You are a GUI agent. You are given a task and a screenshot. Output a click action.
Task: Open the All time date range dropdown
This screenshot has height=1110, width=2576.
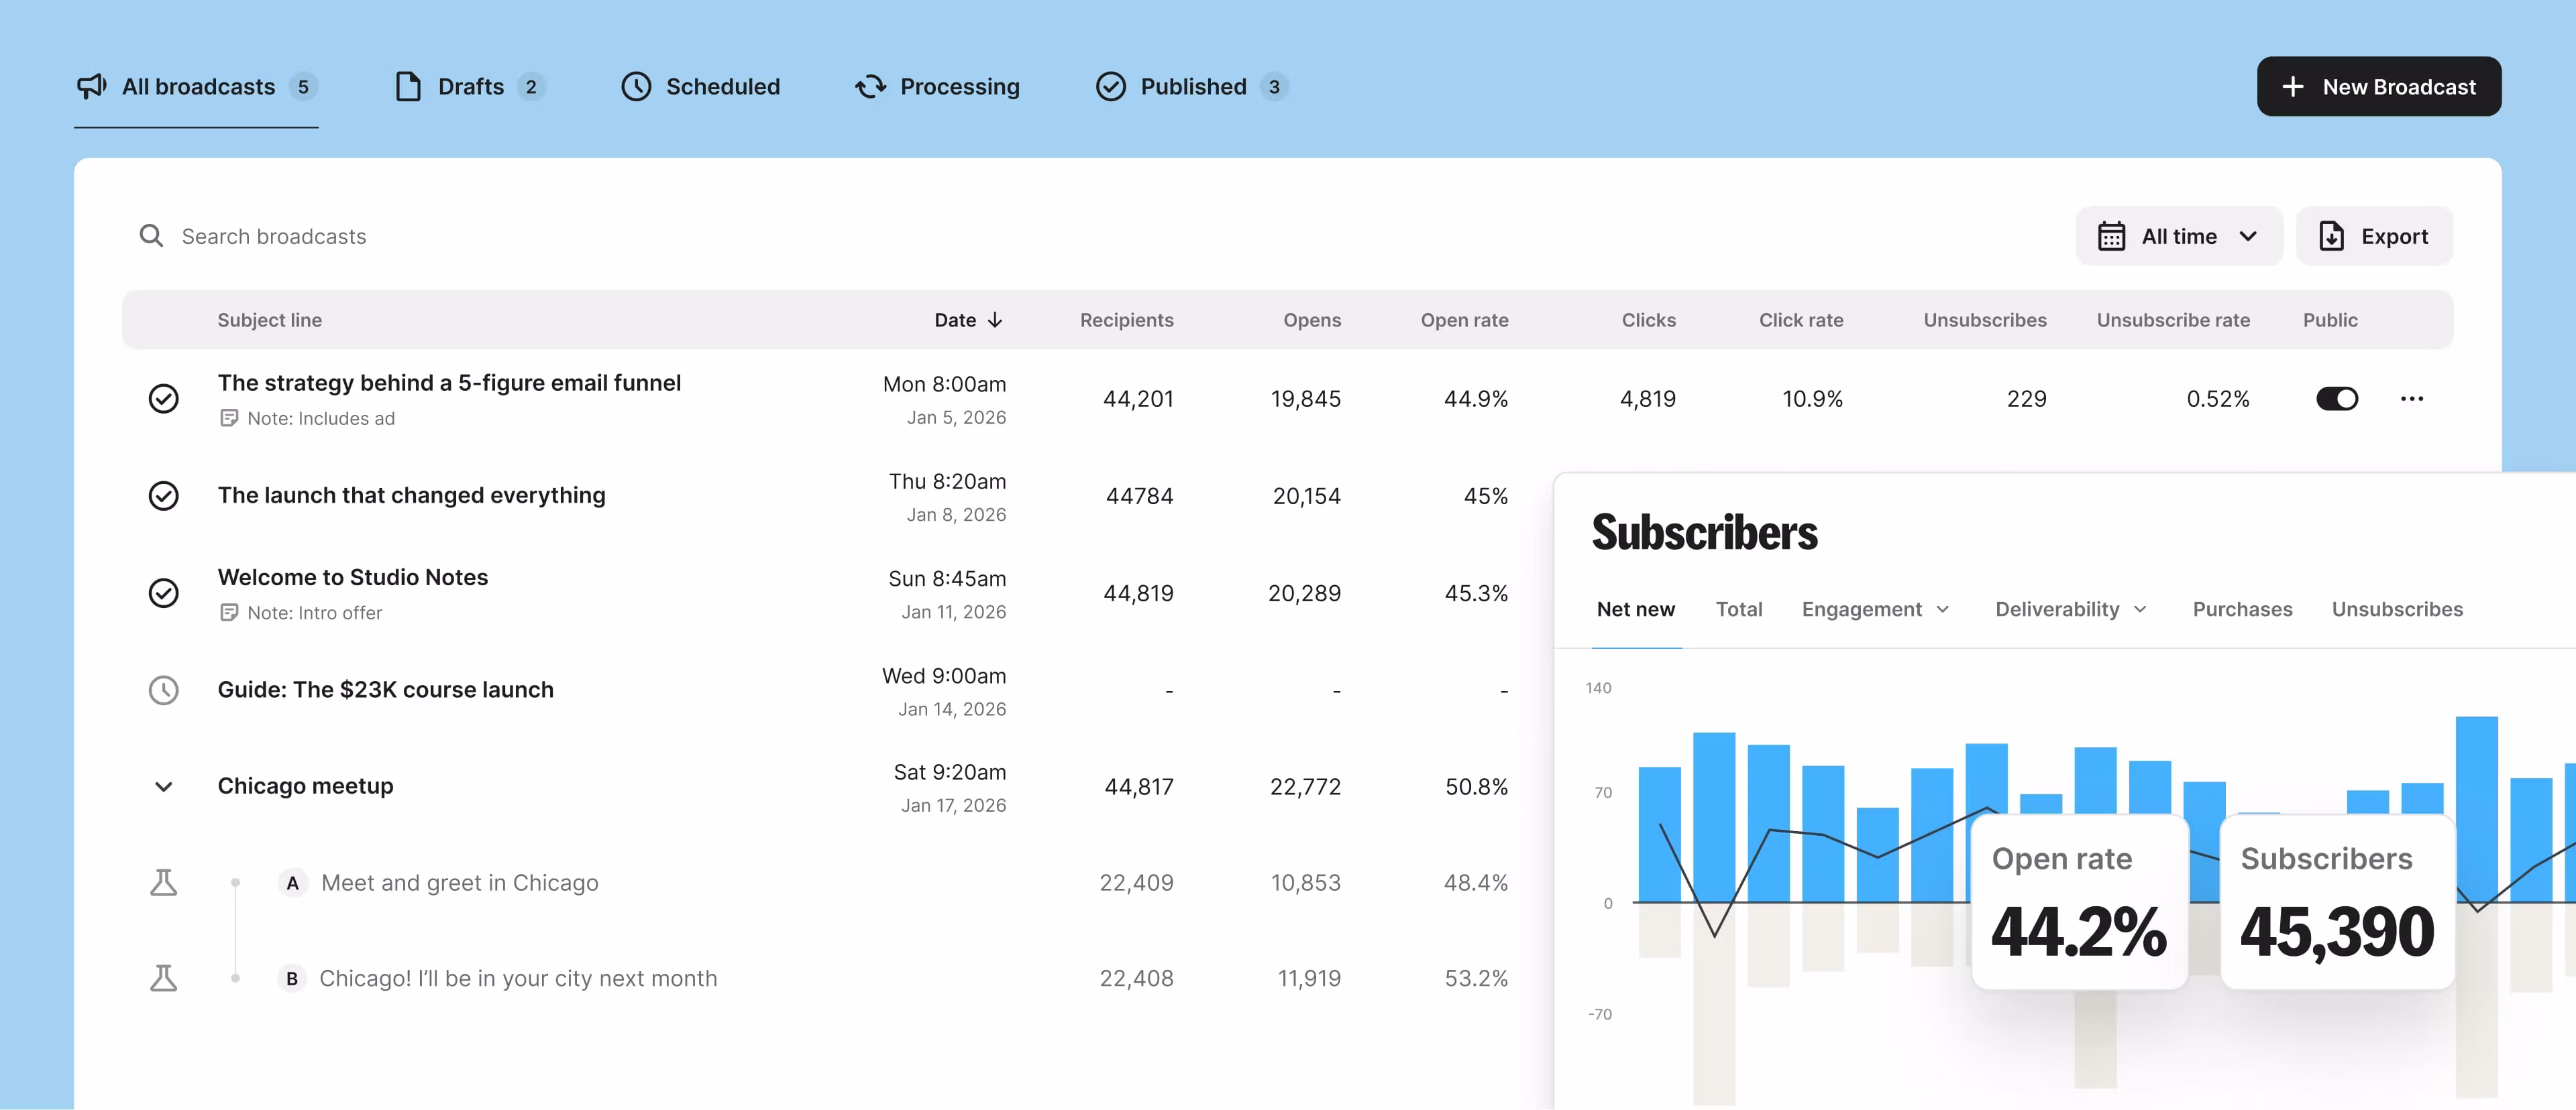(x=2178, y=237)
